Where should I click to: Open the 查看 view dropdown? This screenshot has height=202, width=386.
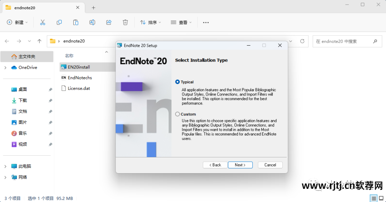(181, 22)
